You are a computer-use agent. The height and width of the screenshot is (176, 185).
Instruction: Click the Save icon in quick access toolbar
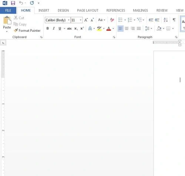click(13, 3)
